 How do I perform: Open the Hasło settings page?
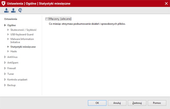14,51
